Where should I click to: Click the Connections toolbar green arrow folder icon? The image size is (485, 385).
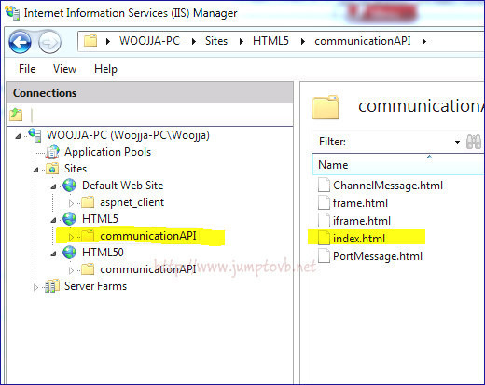tap(16, 115)
